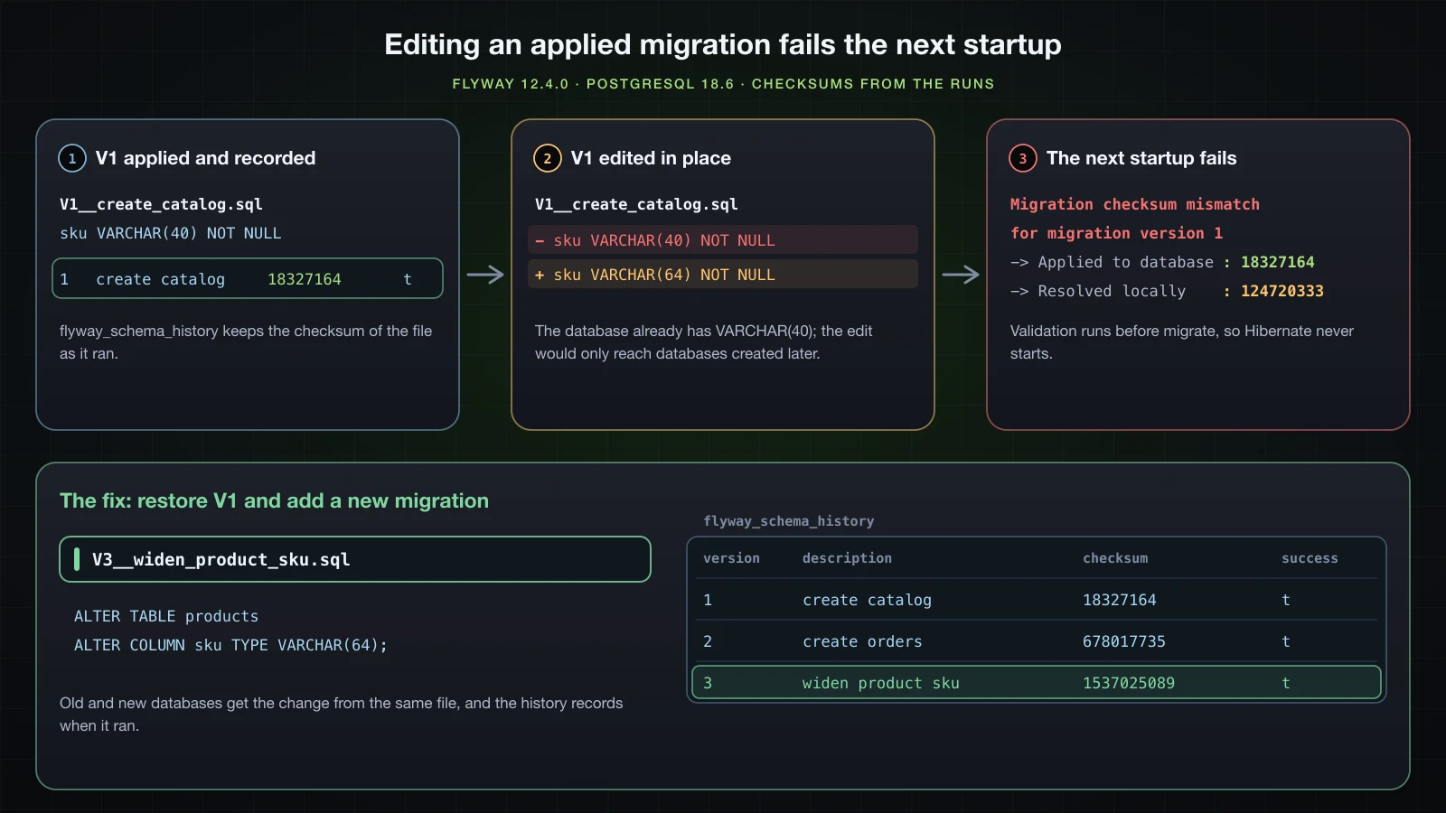
Task: Select the heading "V1 applied and recorded"
Action: tap(205, 158)
